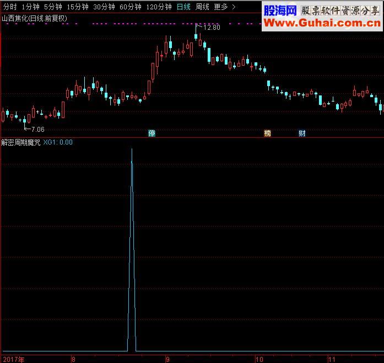Switch to the 分时 intraday tab
Image resolution: width=384 pixels, height=363 pixels.
pyautogui.click(x=10, y=7)
